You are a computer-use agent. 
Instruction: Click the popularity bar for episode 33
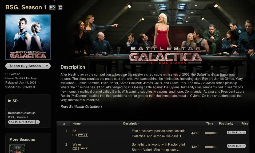211,133
